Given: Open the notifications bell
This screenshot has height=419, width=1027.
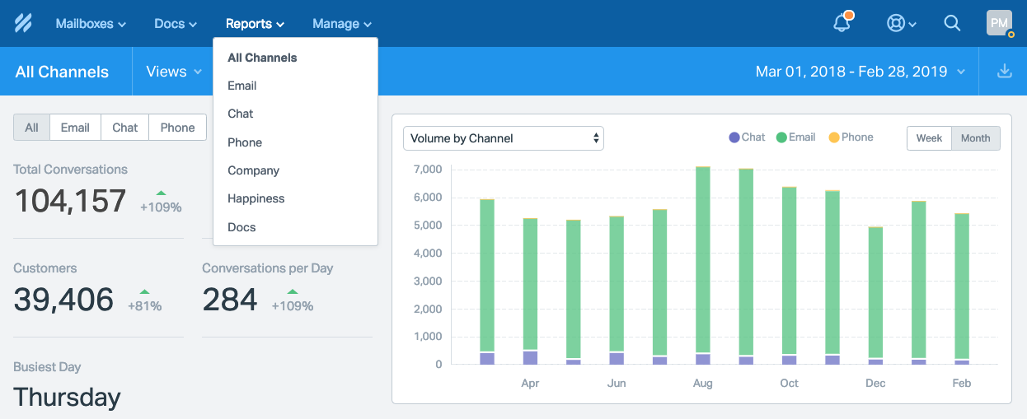Looking at the screenshot, I should click(x=842, y=22).
